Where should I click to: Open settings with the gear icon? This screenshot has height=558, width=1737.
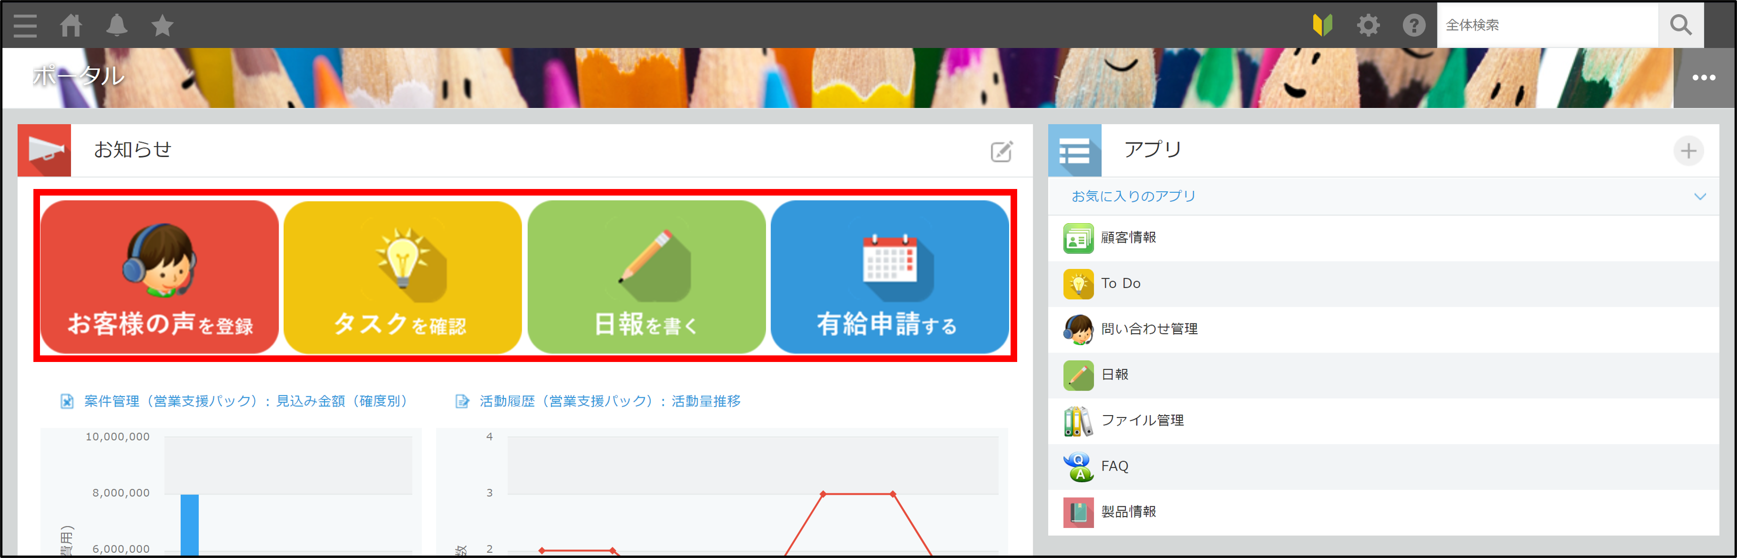(x=1368, y=25)
